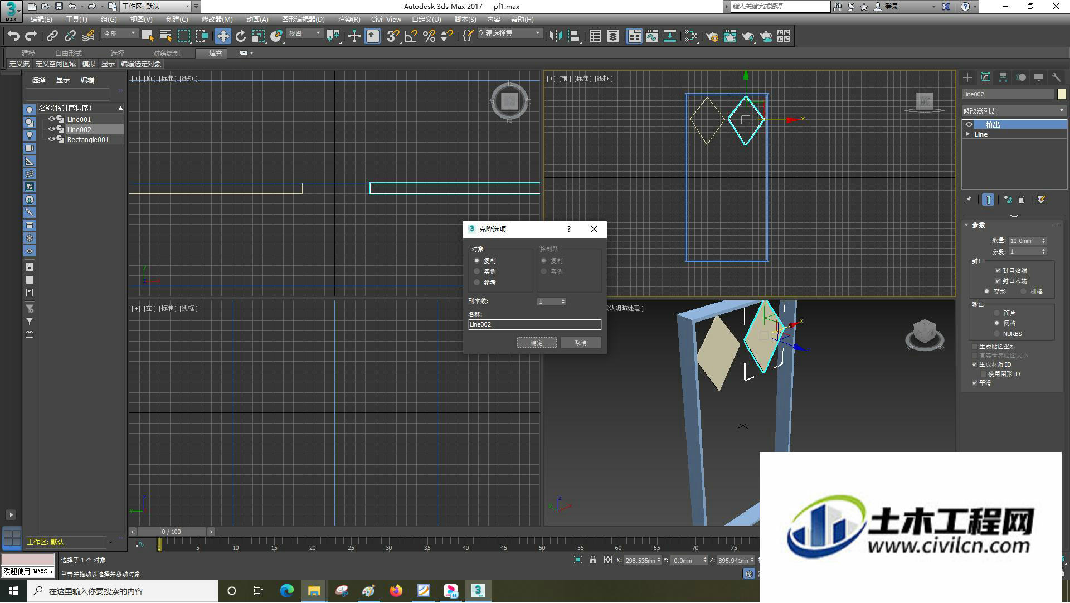Toggle the Extrude modifier eye icon
1070x603 pixels.
point(969,125)
